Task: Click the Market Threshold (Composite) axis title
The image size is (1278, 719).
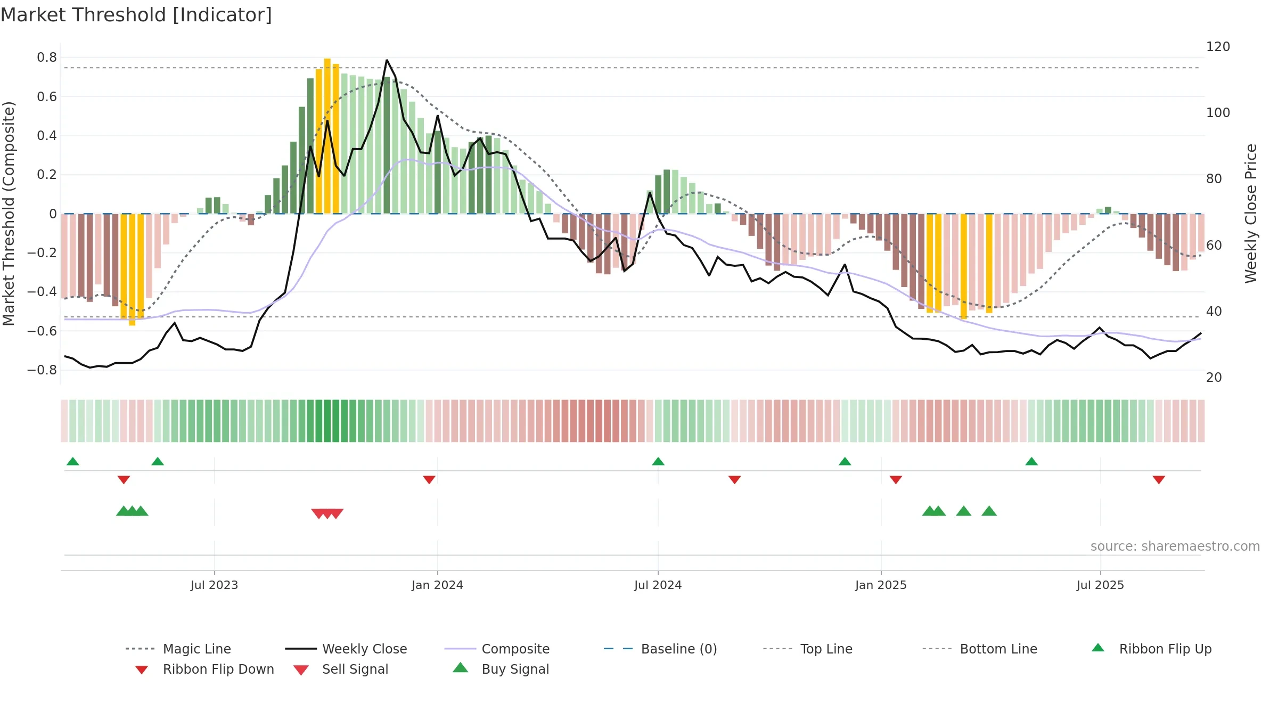Action: (x=9, y=213)
